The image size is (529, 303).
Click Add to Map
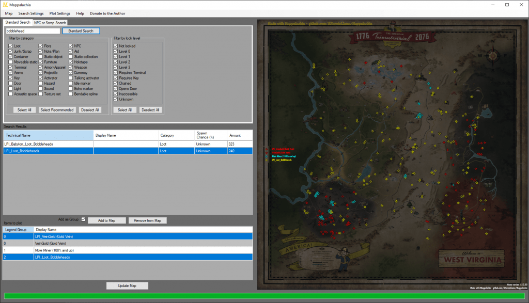coord(106,220)
